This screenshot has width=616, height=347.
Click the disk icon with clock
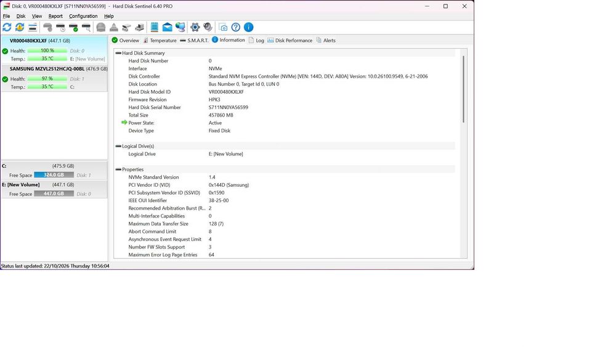pyautogui.click(x=60, y=27)
